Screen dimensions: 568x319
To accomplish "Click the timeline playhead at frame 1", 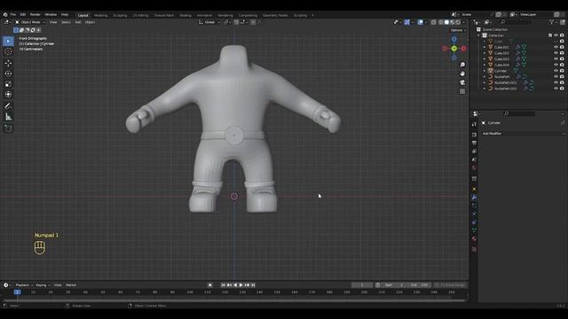I will (x=17, y=292).
